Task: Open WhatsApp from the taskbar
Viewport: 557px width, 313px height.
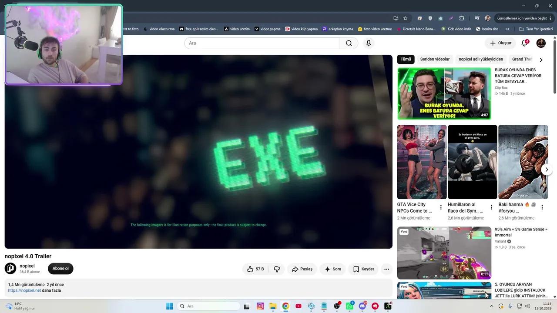Action: [349, 306]
